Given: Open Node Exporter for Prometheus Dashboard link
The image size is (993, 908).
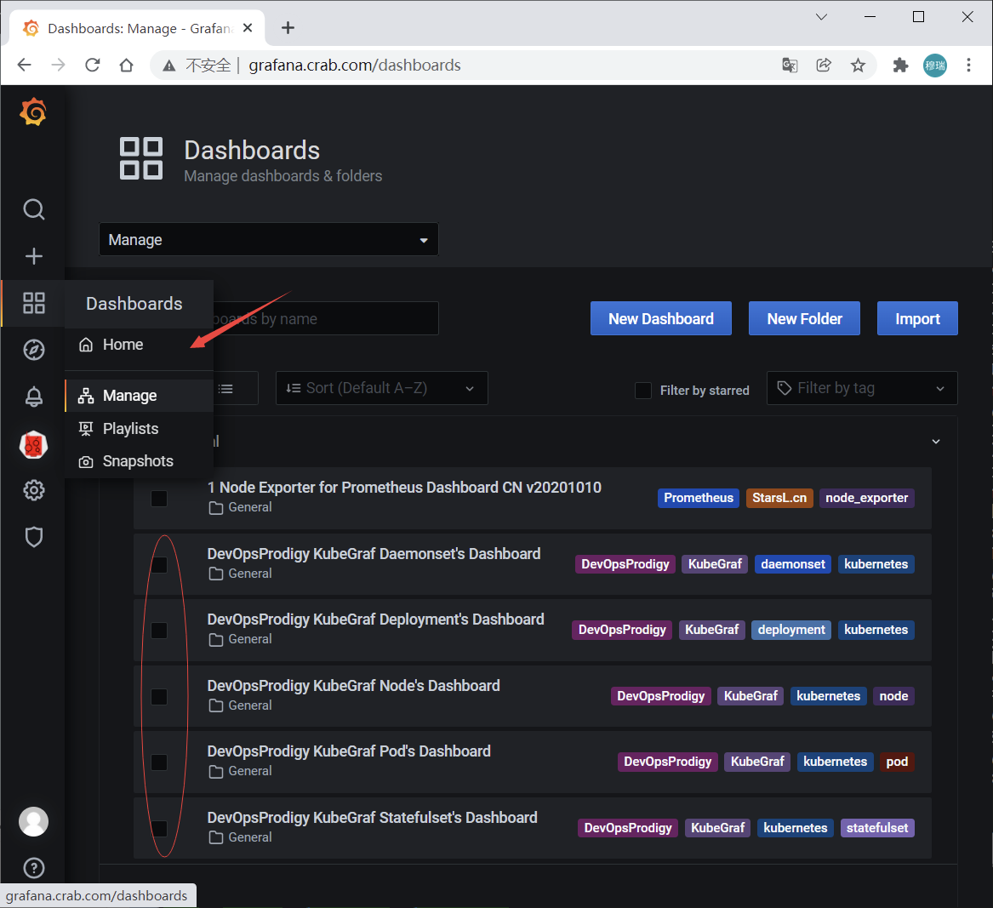Looking at the screenshot, I should tap(404, 488).
